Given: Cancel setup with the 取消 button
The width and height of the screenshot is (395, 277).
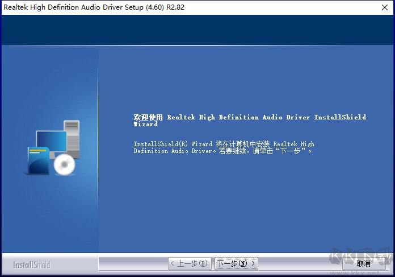Looking at the screenshot, I should (x=364, y=263).
